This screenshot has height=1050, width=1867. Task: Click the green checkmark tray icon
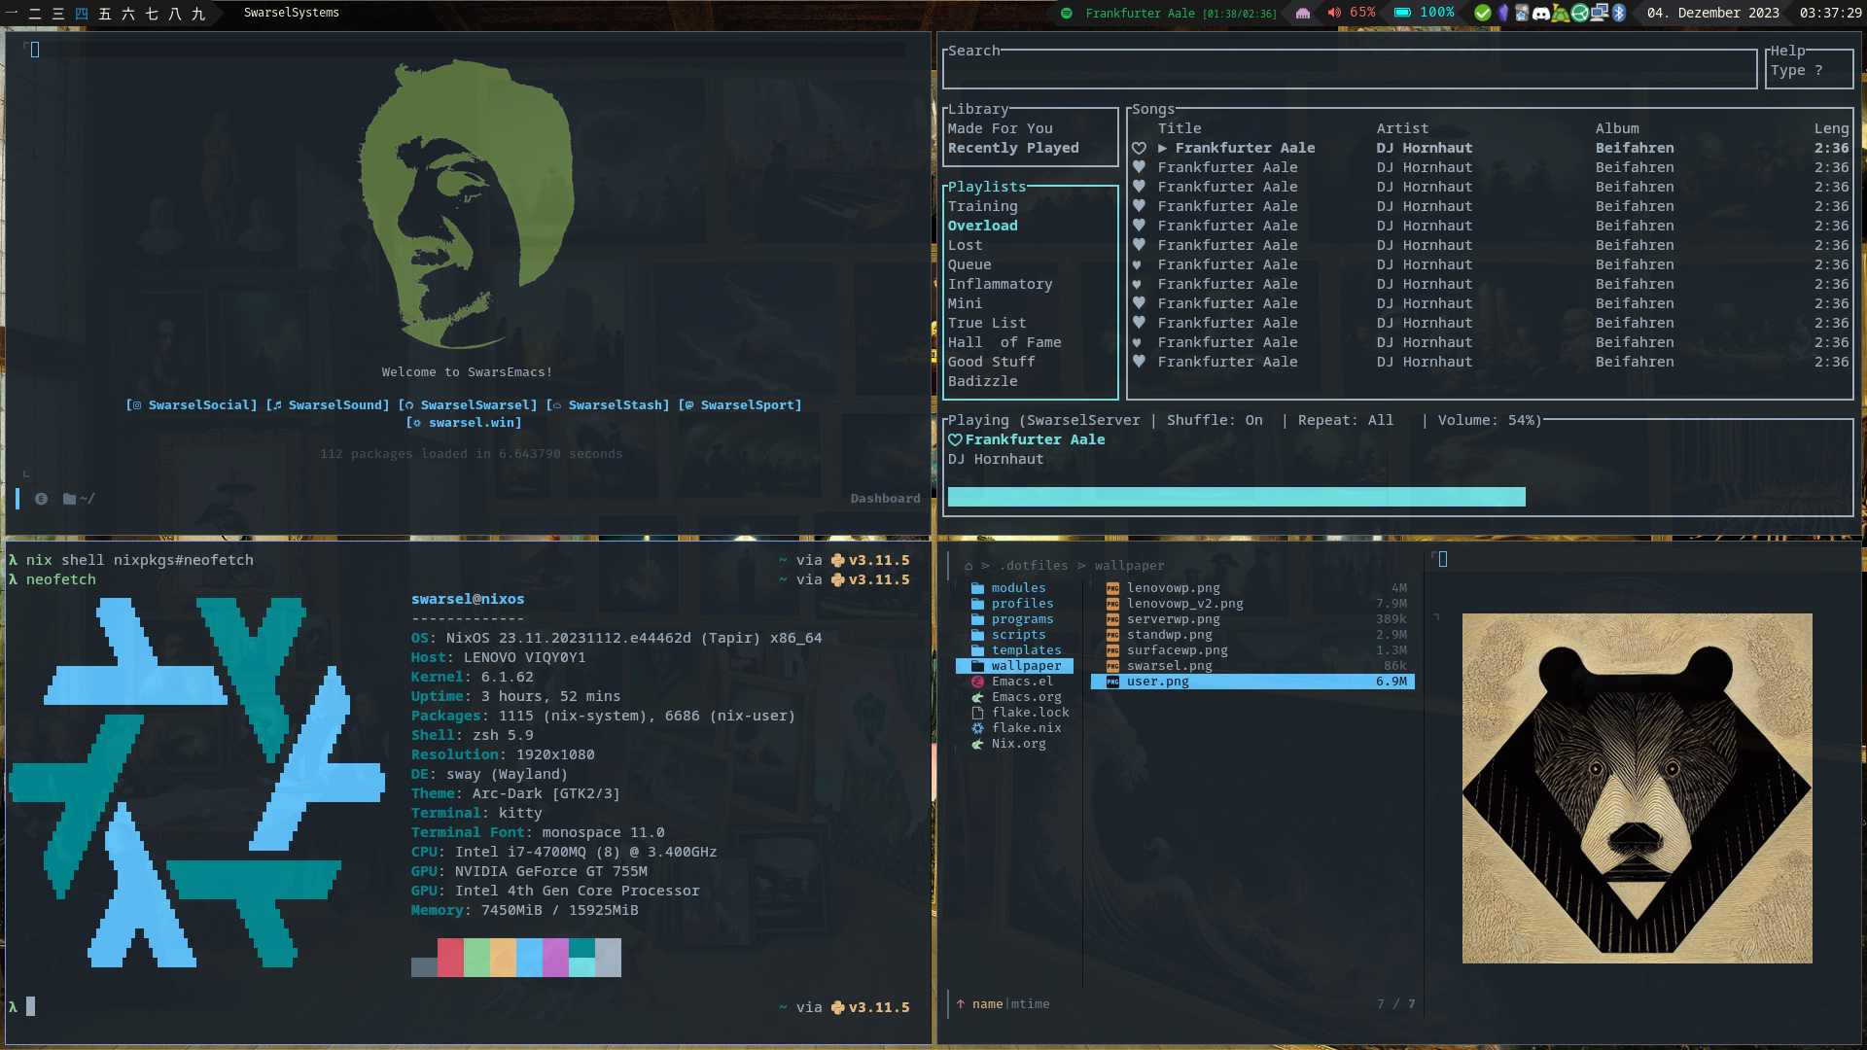1483,13
